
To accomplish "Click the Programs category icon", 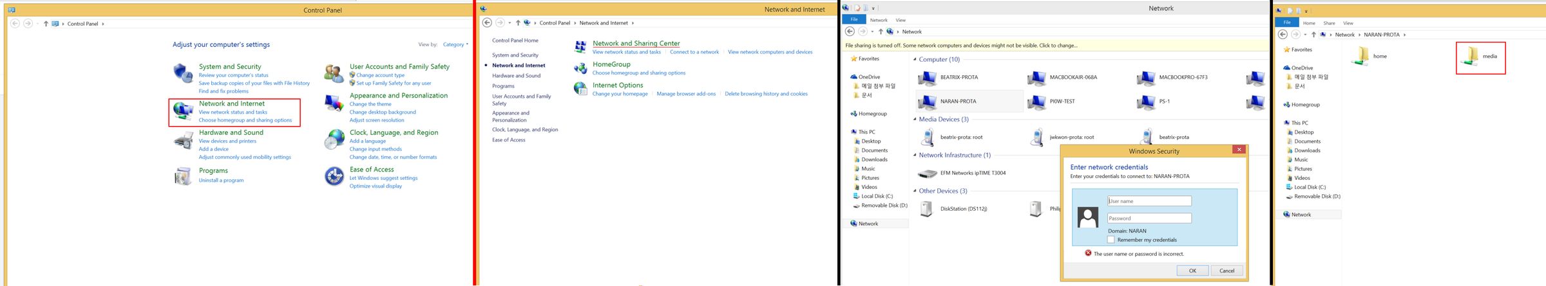I will 183,176.
